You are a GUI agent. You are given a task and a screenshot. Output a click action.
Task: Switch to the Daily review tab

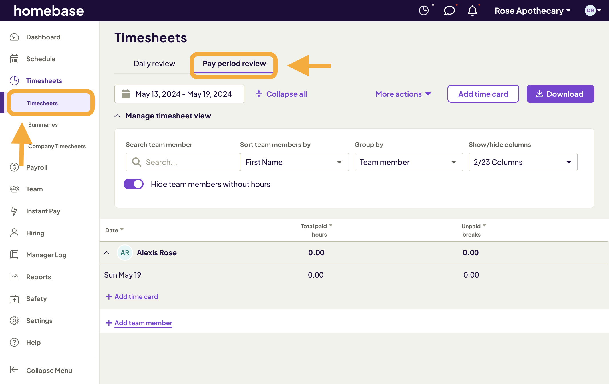(x=154, y=63)
